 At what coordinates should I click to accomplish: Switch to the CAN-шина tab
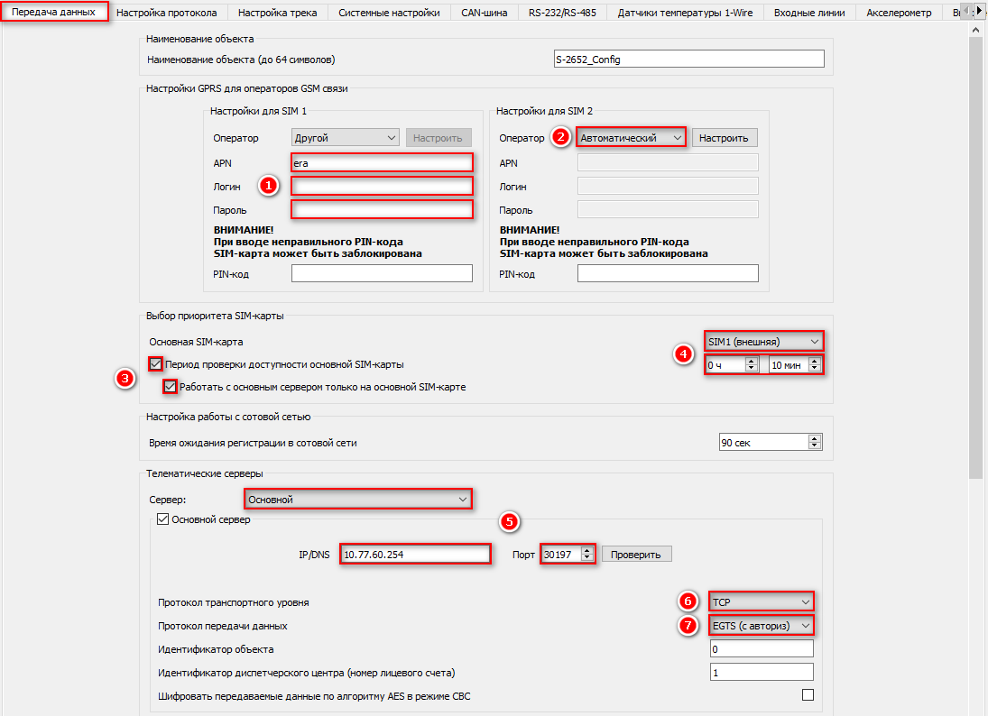tap(484, 13)
